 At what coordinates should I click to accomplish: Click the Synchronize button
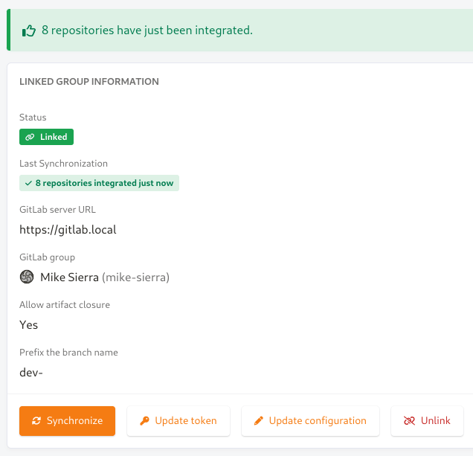(67, 421)
